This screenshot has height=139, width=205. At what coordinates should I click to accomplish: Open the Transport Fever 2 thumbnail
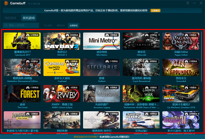[x=141, y=120]
